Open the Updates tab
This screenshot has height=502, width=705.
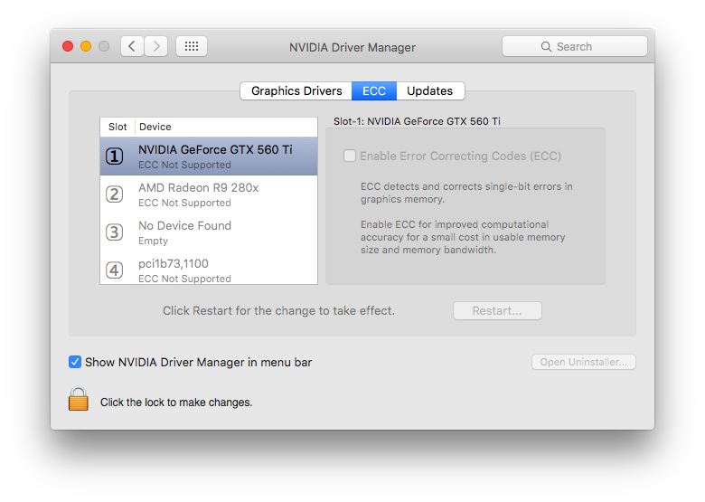430,90
